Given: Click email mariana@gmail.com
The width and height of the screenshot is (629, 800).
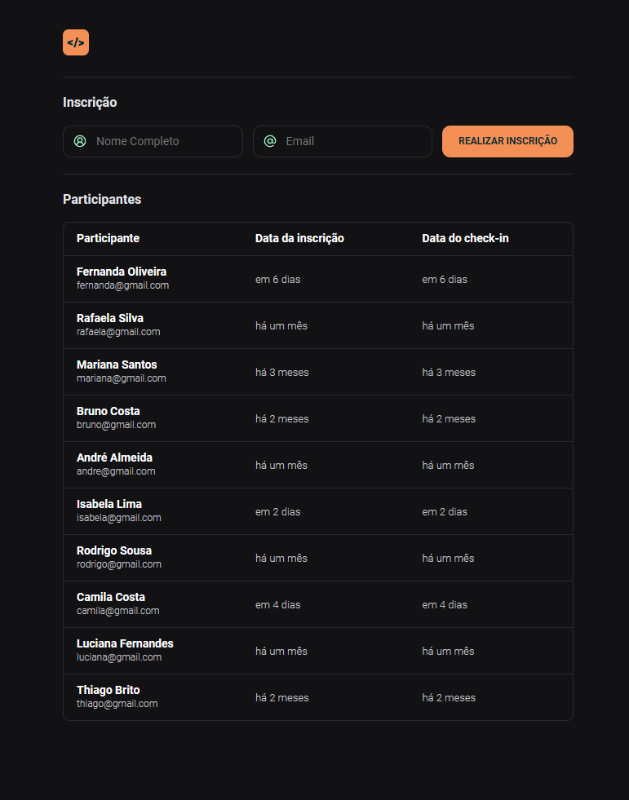Looking at the screenshot, I should 121,378.
